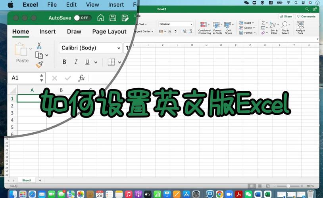Click the zoom out minus button
The image size is (323, 198).
(275, 186)
